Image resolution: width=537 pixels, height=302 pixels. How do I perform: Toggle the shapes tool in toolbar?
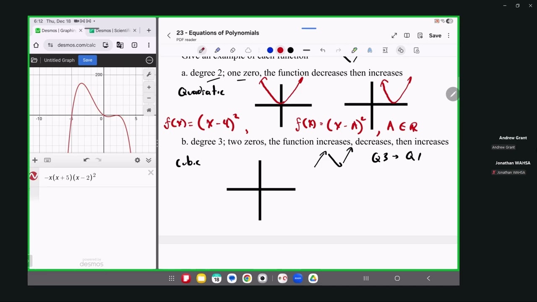point(401,50)
